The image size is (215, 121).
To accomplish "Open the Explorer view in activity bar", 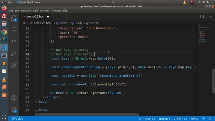I will (x=14, y=18).
